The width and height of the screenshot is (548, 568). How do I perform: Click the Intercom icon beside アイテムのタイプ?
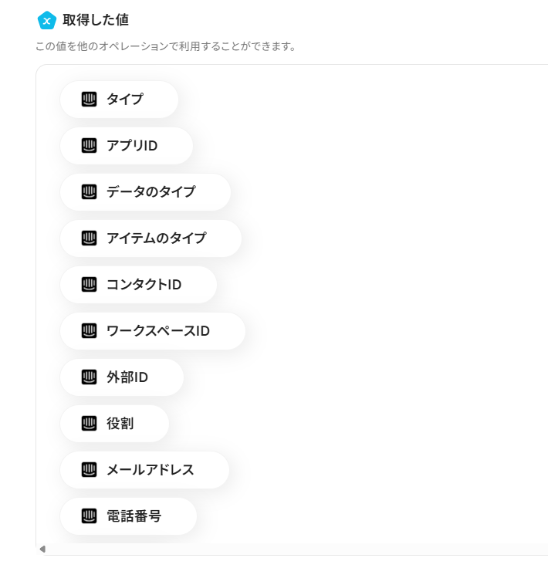click(x=90, y=238)
